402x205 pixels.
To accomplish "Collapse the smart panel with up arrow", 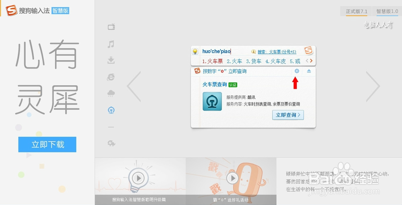I will tap(309, 71).
